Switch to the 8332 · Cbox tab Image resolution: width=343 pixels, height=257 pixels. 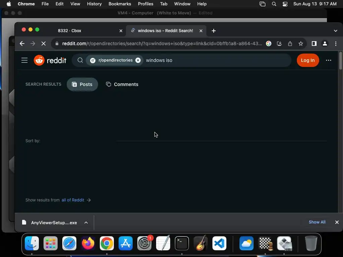click(x=70, y=31)
